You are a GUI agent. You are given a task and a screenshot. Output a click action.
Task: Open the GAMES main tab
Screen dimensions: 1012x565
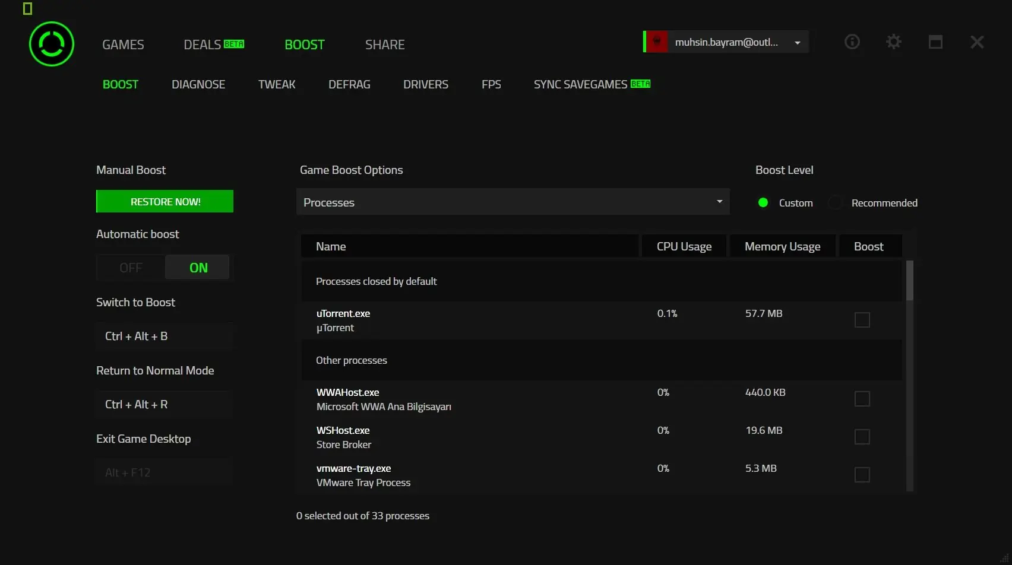coord(123,45)
